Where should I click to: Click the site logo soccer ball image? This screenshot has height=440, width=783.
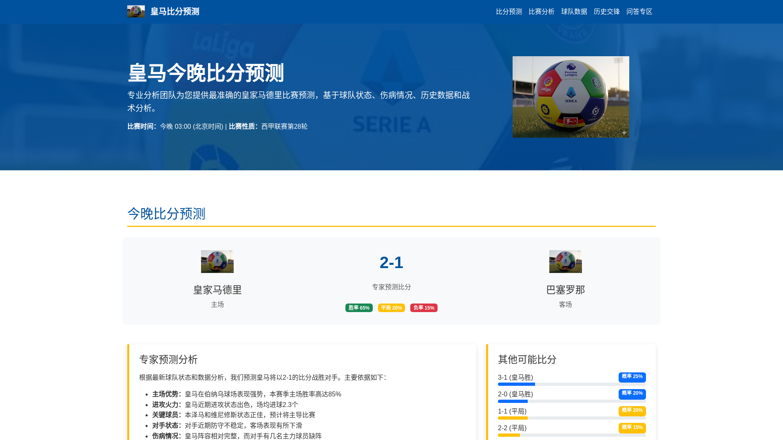[x=136, y=11]
